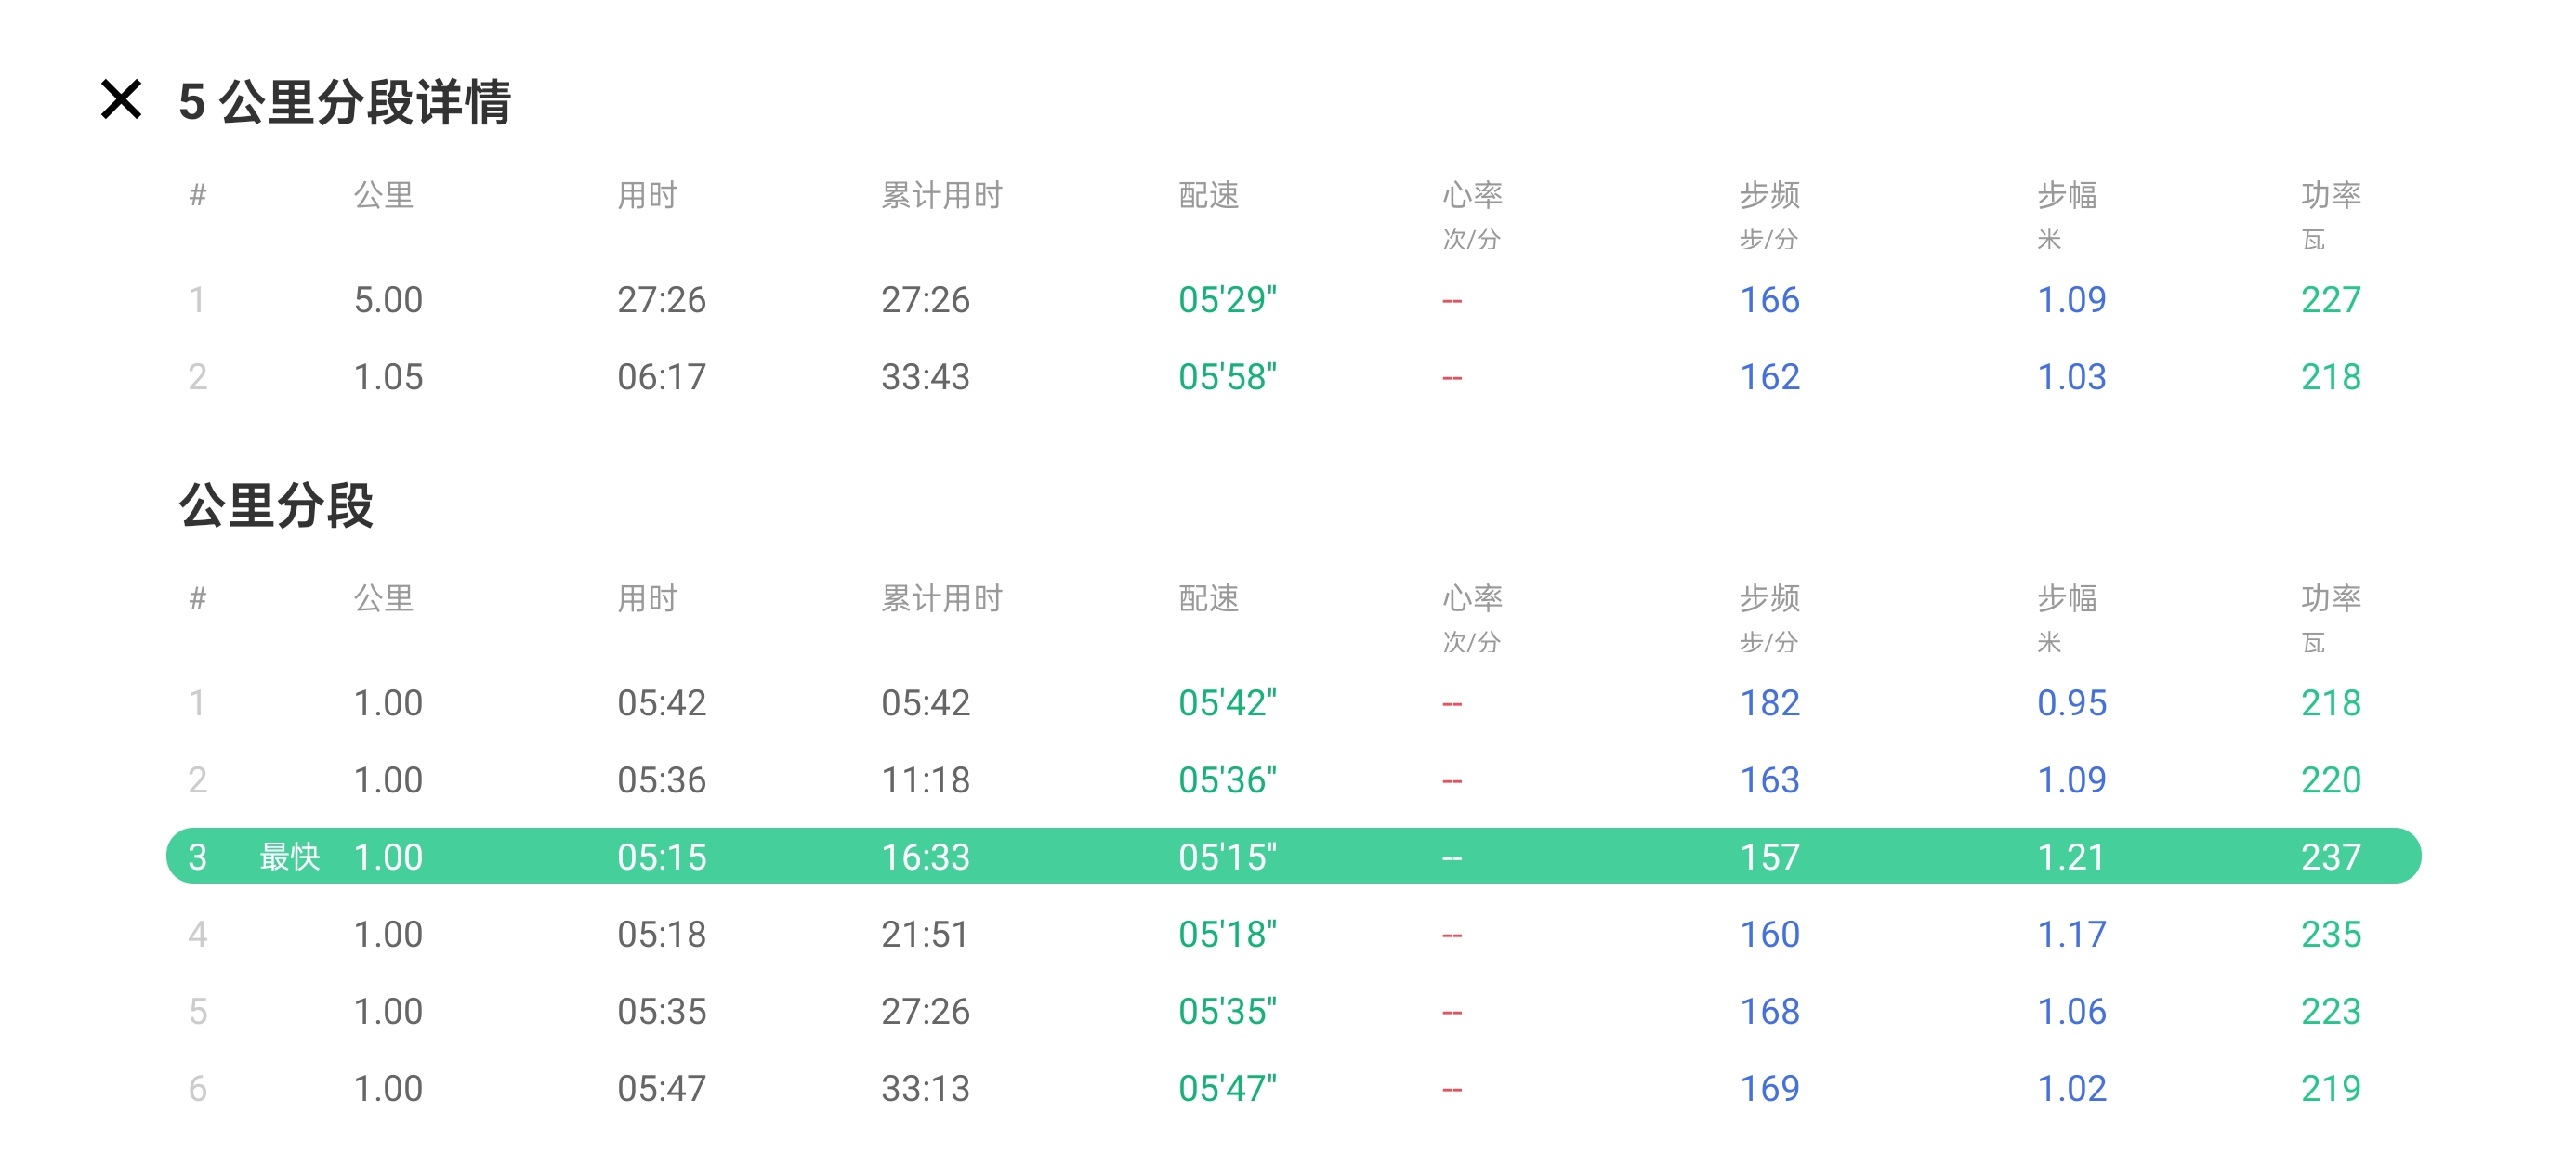Select the 1.05 km split row
This screenshot has width=2576, height=1152.
point(388,377)
